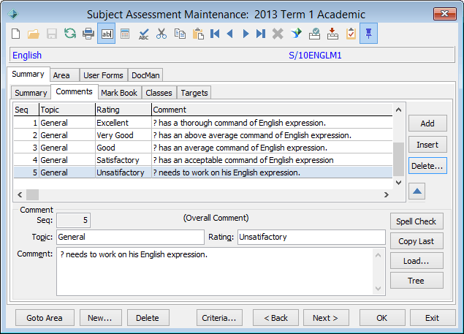The width and height of the screenshot is (464, 334).
Task: Move comment up with blue triangle button
Action: tap(417, 191)
